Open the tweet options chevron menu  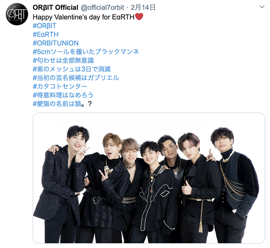point(262,7)
